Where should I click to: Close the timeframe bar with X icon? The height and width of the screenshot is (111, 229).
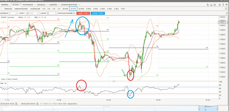pos(226,9)
